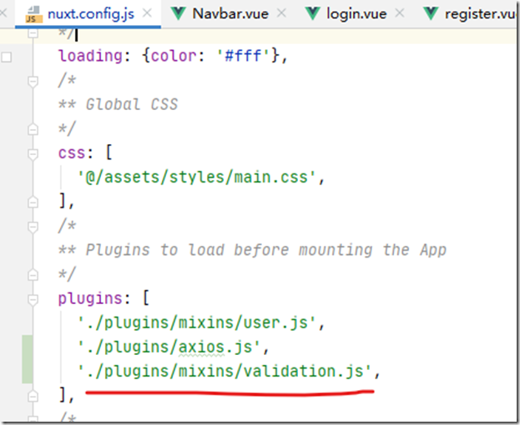Click the 'loading' property key
The height and width of the screenshot is (425, 520).
(x=90, y=56)
